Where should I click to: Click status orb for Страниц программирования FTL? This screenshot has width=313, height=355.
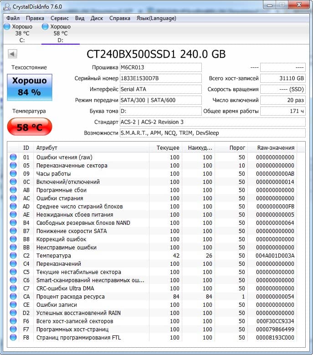pyautogui.click(x=13, y=337)
